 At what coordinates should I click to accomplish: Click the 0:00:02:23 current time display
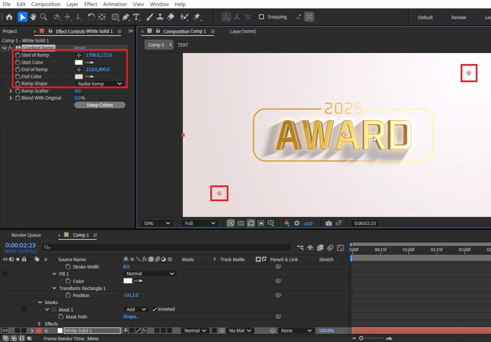pos(20,245)
